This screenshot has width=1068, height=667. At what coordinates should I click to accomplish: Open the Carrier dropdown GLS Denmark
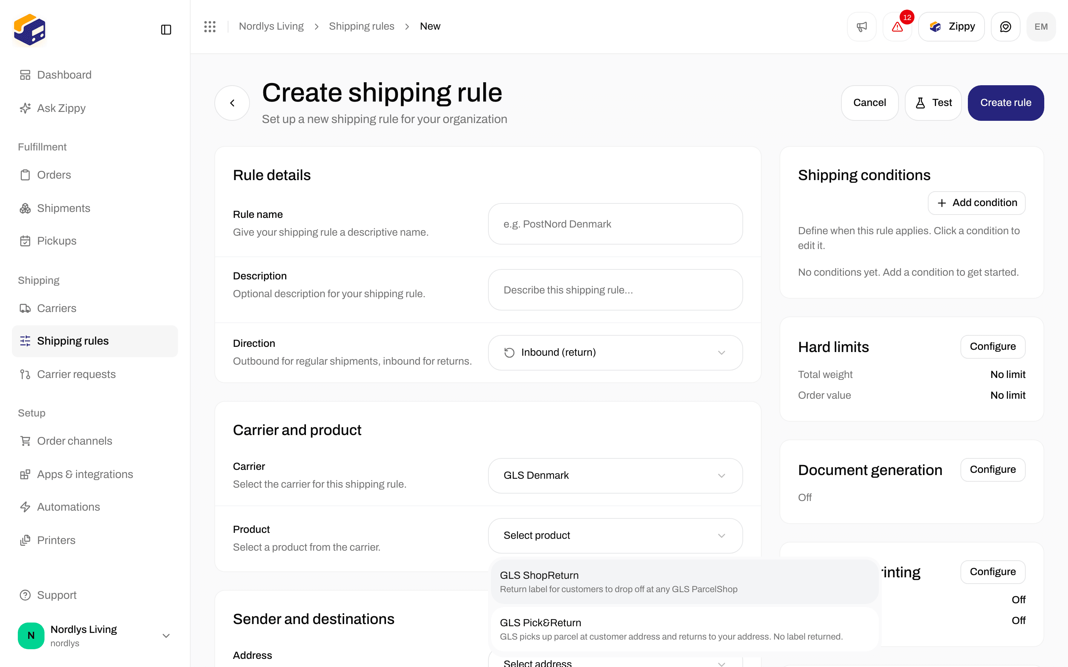point(615,475)
